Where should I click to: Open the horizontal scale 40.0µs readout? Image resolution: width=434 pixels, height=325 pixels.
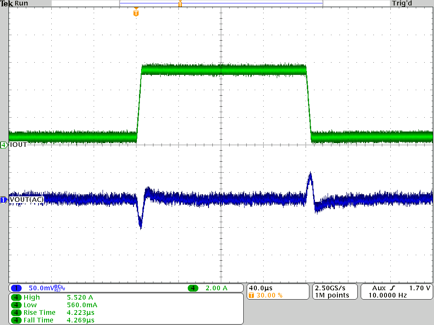tap(259, 288)
